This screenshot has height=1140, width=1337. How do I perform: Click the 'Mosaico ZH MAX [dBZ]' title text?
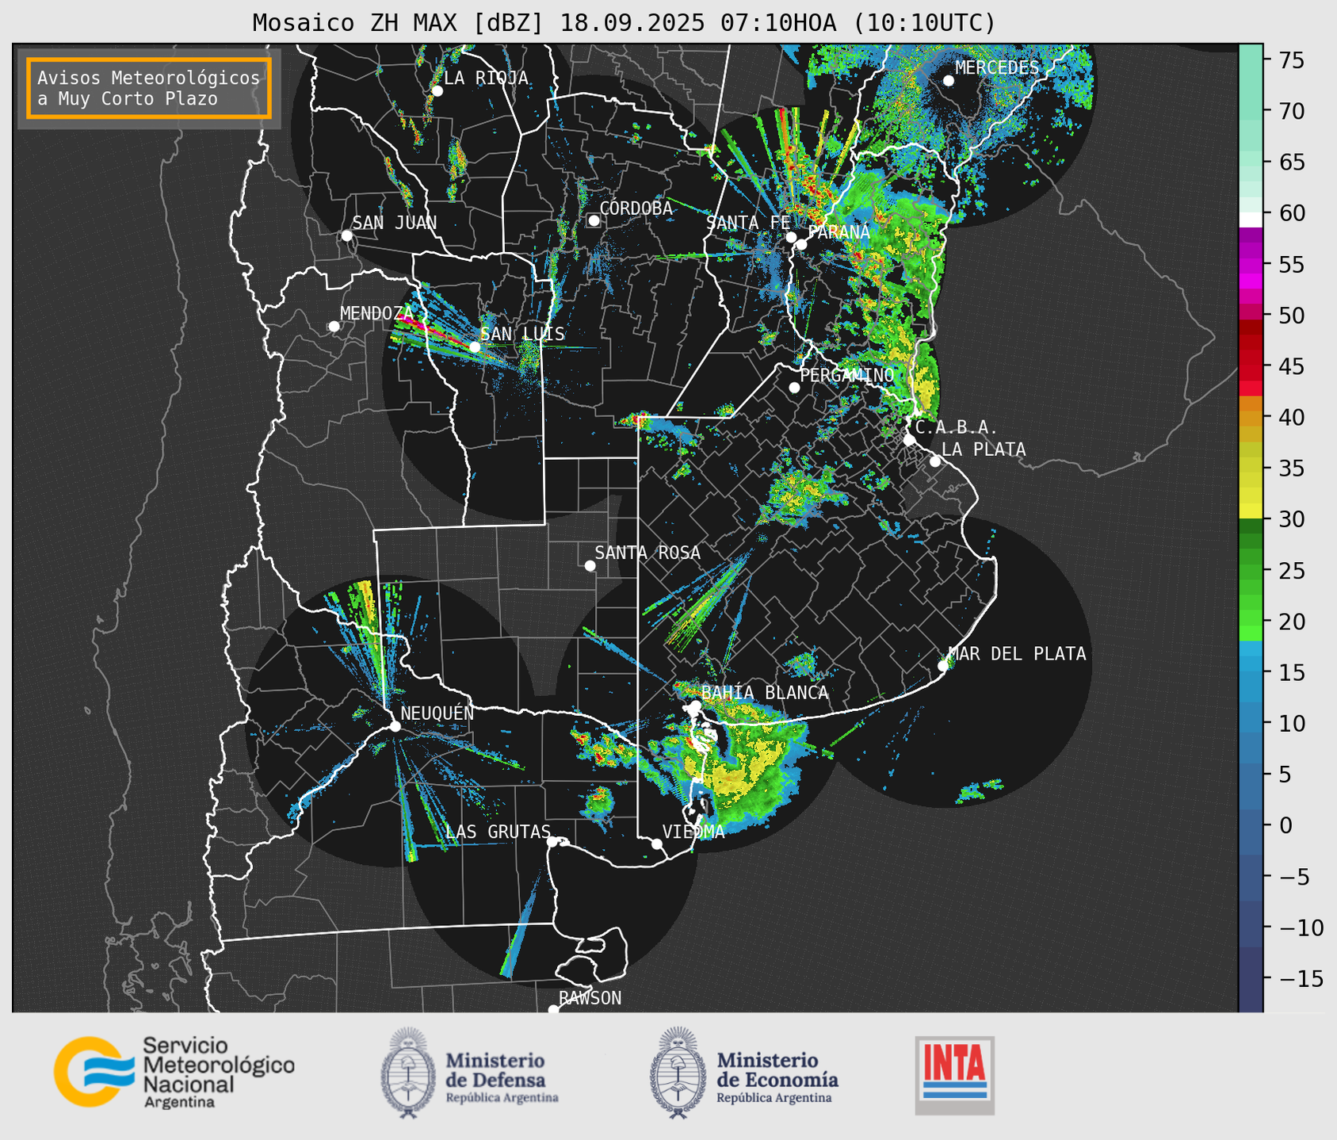click(x=399, y=23)
